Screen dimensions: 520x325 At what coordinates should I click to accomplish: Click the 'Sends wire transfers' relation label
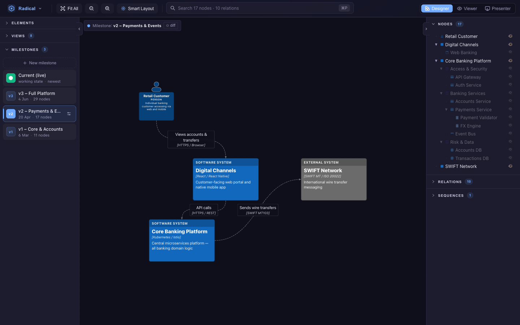258,210
